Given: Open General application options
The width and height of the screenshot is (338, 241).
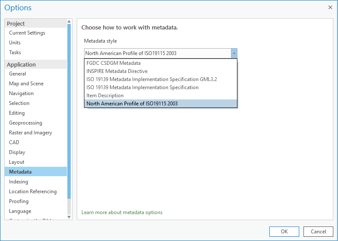Looking at the screenshot, I should (36, 74).
